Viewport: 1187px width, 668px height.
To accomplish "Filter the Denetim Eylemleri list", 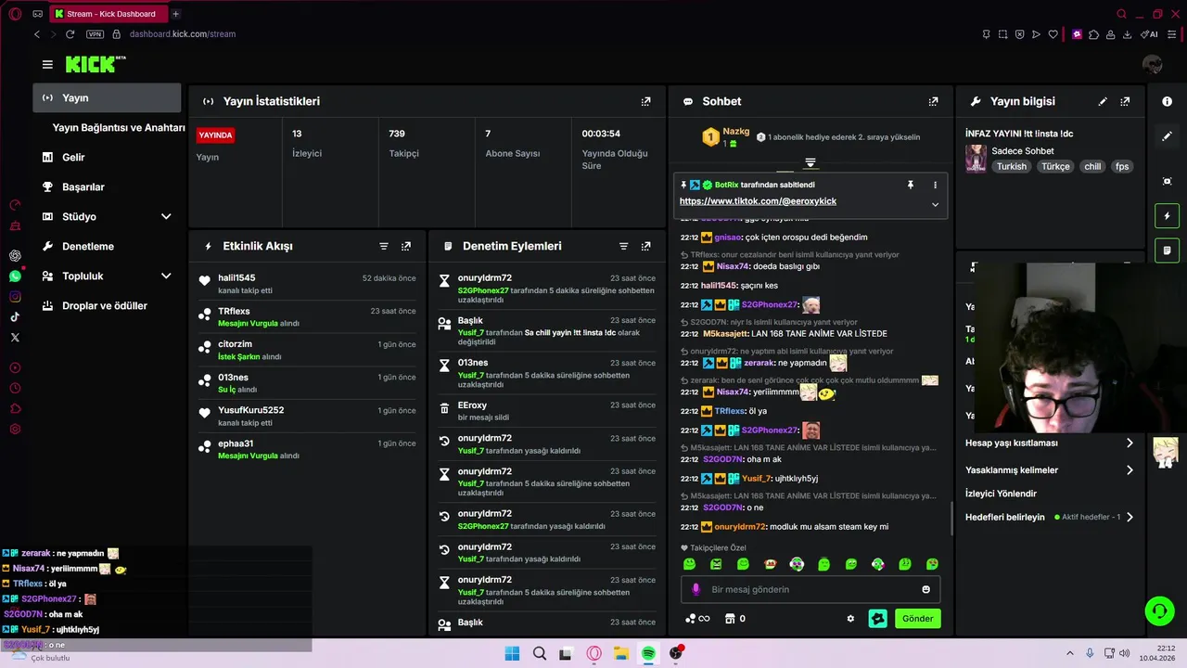I will click(x=623, y=246).
